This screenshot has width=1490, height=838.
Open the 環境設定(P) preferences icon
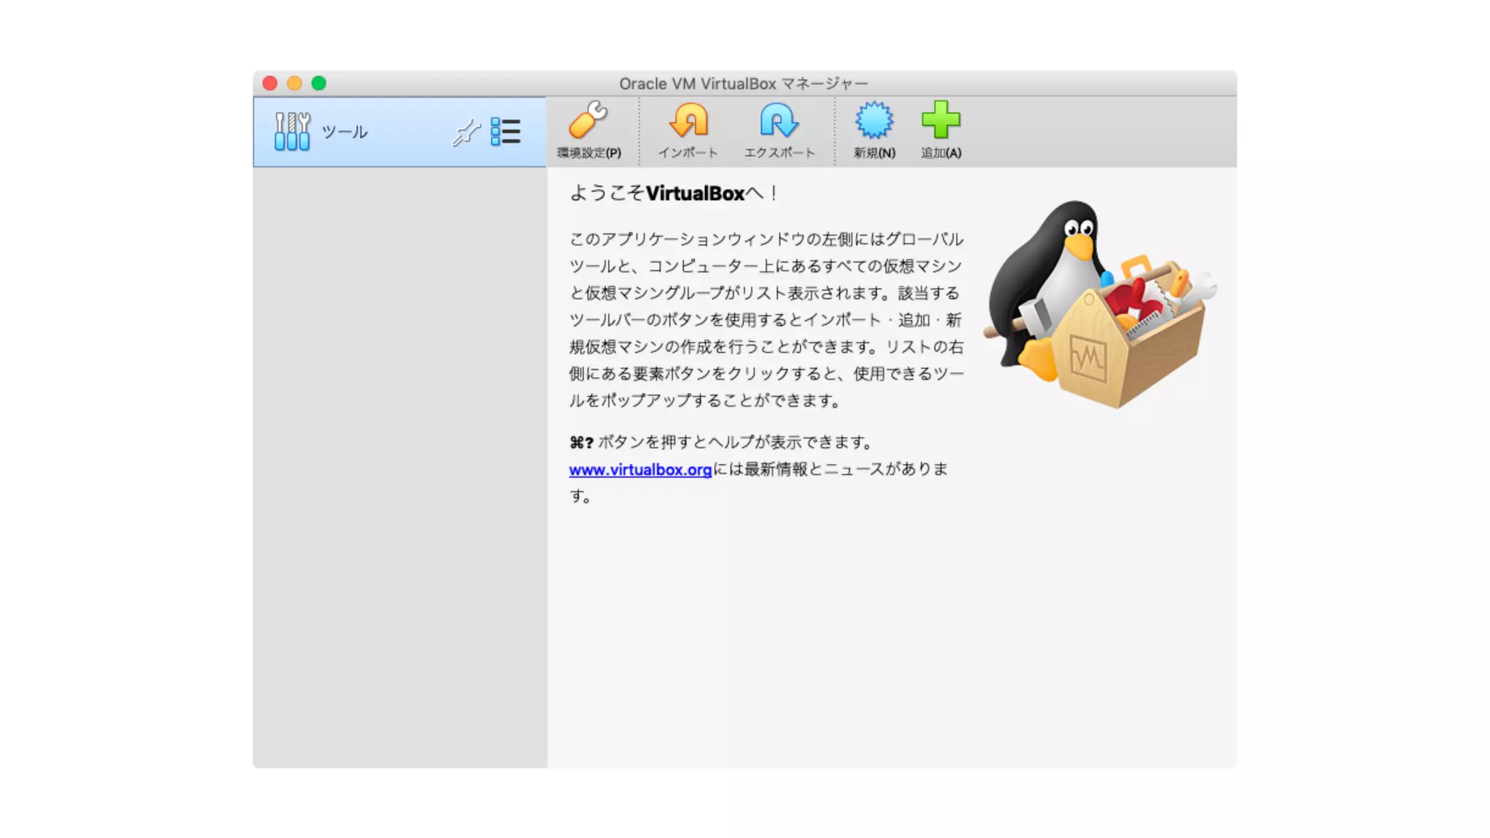pyautogui.click(x=589, y=131)
